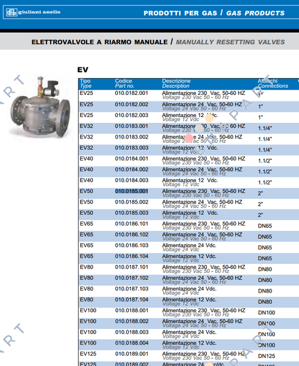
Task: Click the PRODOTTI PER GAS banner title
Action: pyautogui.click(x=180, y=13)
